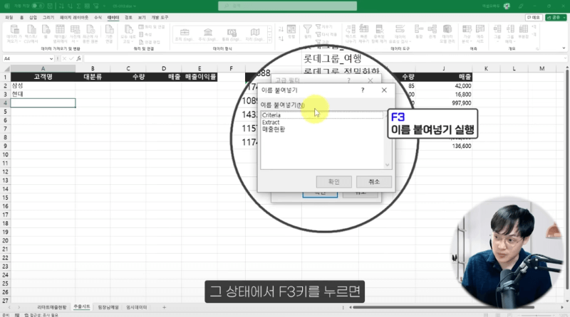Open Existing Connections (기존 연결)
The image size is (570, 317).
pyautogui.click(x=109, y=33)
